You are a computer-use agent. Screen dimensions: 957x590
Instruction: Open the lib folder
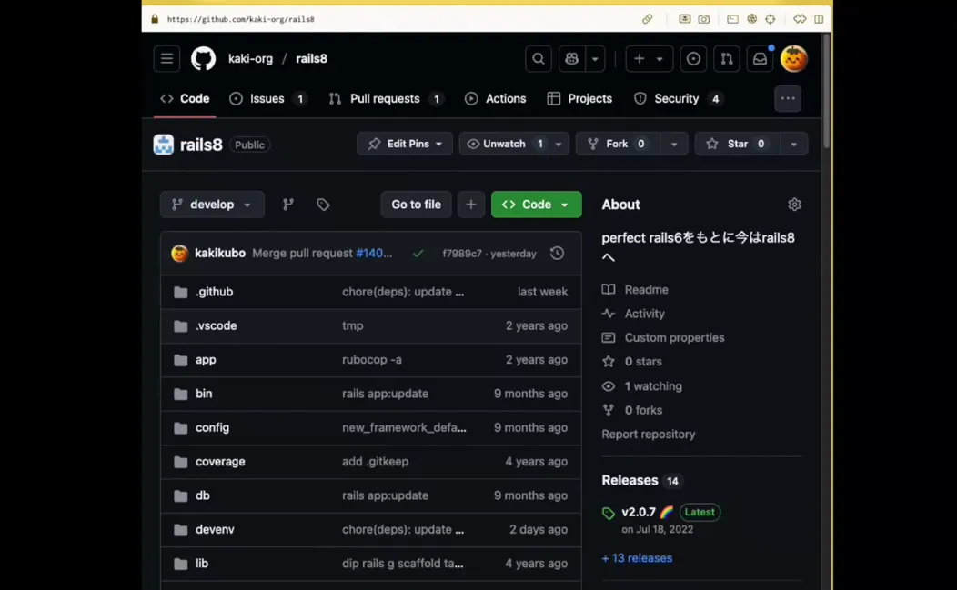click(x=202, y=564)
